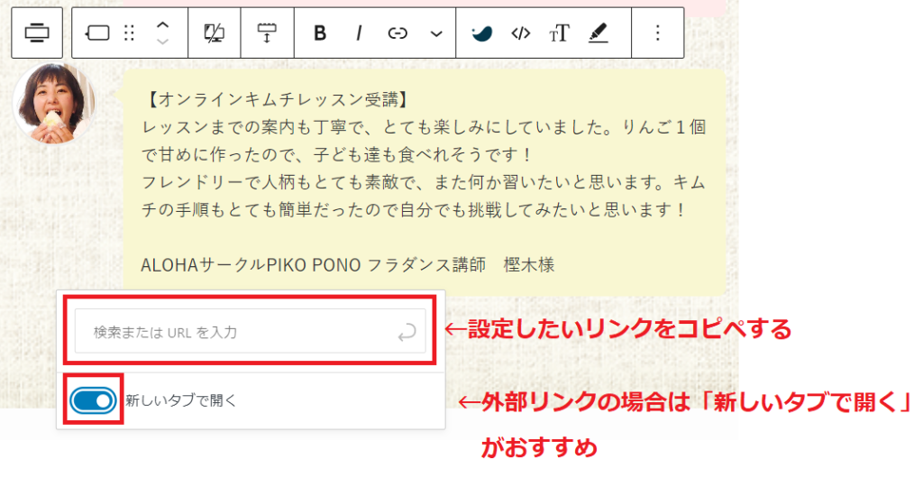923x478 pixels.
Task: Click the parent block selector icon
Action: [x=37, y=33]
